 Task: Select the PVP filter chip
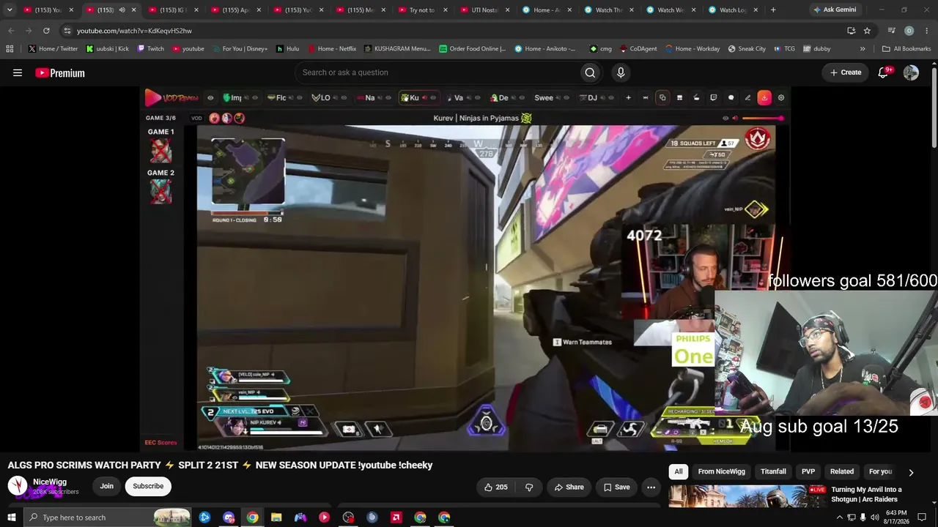coord(808,472)
